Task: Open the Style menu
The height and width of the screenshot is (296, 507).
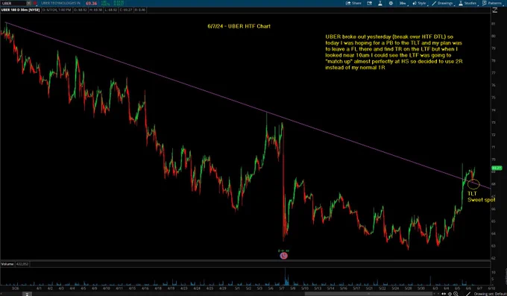Action: [x=420, y=3]
